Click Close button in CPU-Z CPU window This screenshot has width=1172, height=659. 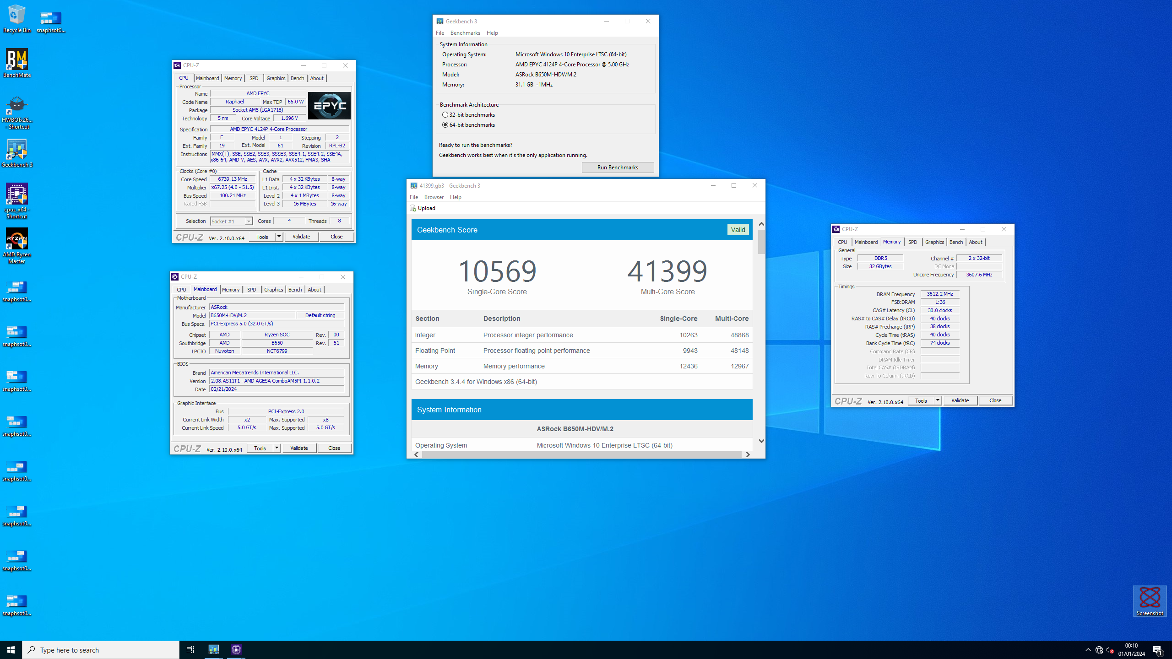pos(336,237)
